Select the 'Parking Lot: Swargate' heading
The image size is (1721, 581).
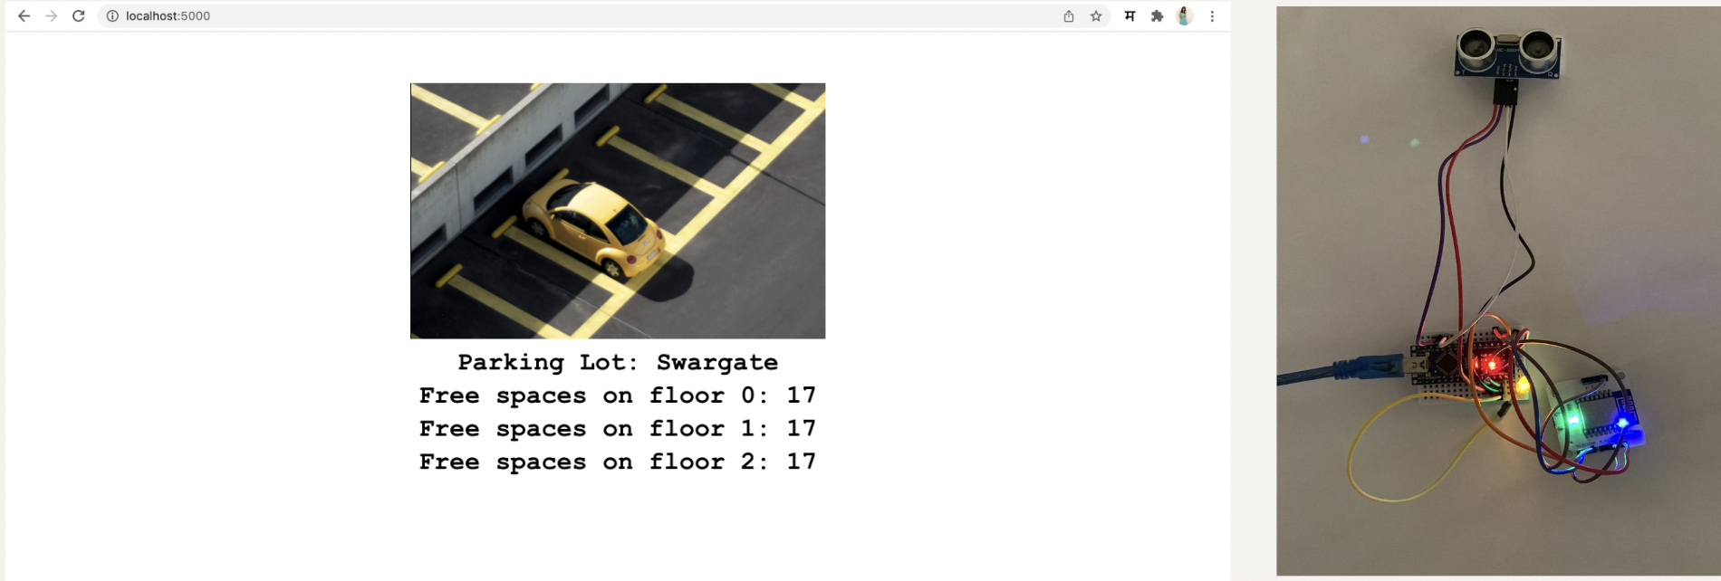[x=617, y=362]
